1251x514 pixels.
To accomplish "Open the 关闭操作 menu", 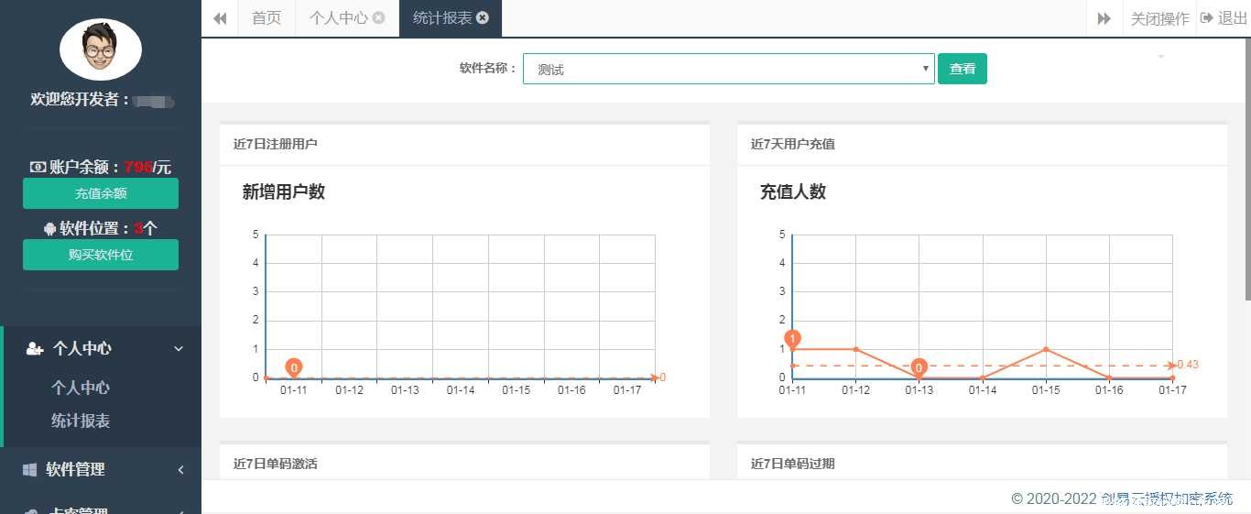I will coord(1159,18).
